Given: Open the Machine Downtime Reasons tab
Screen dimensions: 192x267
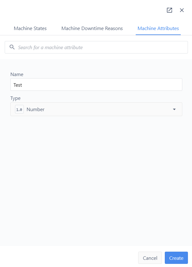Looking at the screenshot, I should click(92, 28).
